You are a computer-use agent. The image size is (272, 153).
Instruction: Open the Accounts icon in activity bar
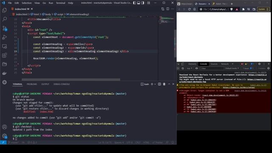pos(5,127)
